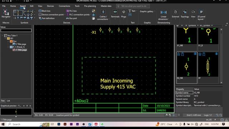This screenshot has width=229, height=129.
Task: Toggle the second snap magnet icon
Action: [x=170, y=115]
